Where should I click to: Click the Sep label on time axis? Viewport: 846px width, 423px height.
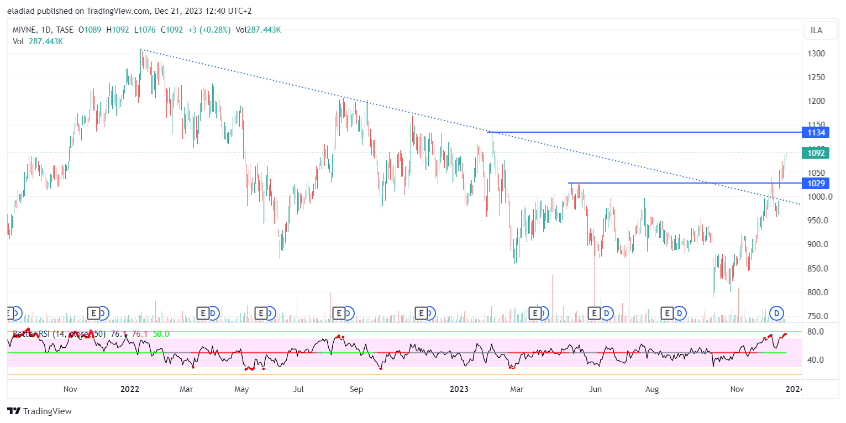(x=356, y=389)
